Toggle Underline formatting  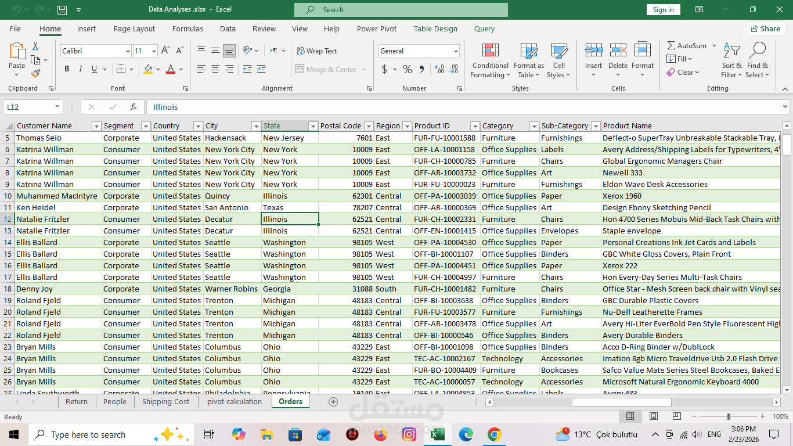point(94,69)
